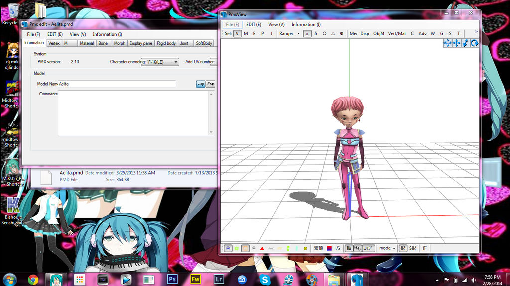The width and height of the screenshot is (510, 286).
Task: Select M in the Sel toolbar
Action: tap(246, 33)
